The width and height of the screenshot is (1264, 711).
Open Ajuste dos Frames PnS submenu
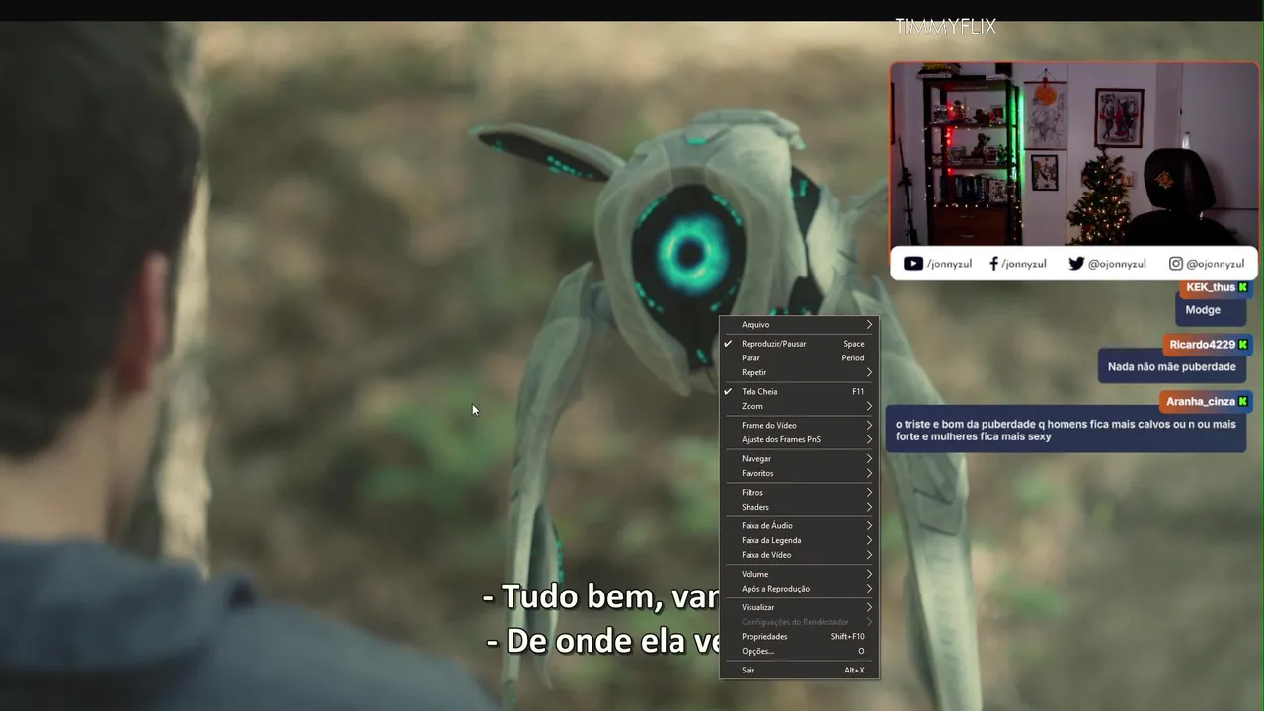click(x=799, y=440)
